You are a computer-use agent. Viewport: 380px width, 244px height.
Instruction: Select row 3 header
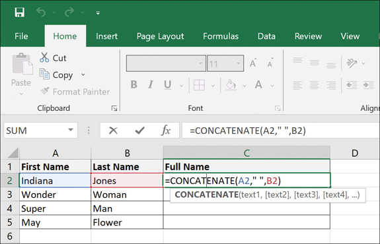coord(10,195)
